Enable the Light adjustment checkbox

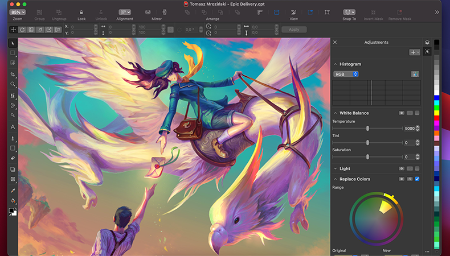coord(417,168)
